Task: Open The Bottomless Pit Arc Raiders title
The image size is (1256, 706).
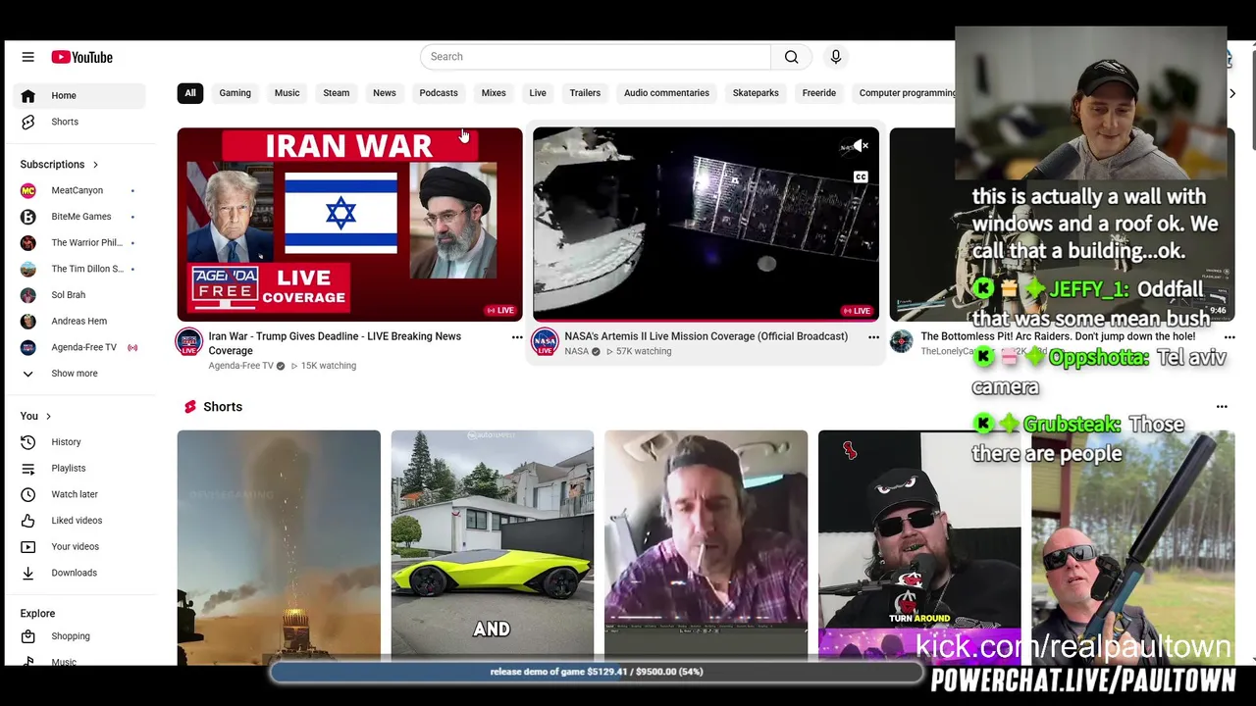Action: coord(1058,336)
